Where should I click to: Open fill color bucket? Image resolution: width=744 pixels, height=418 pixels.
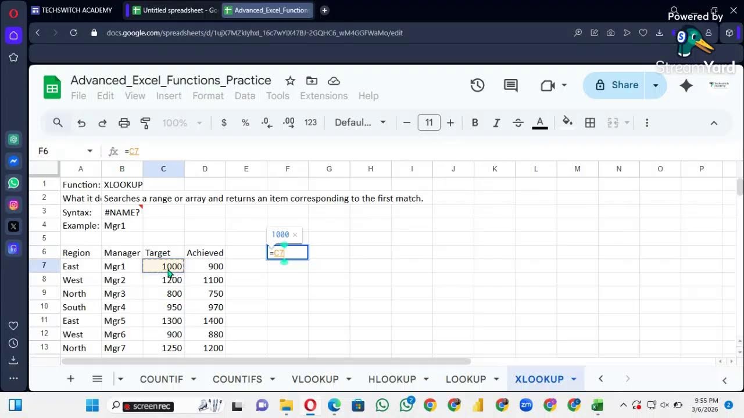click(567, 122)
